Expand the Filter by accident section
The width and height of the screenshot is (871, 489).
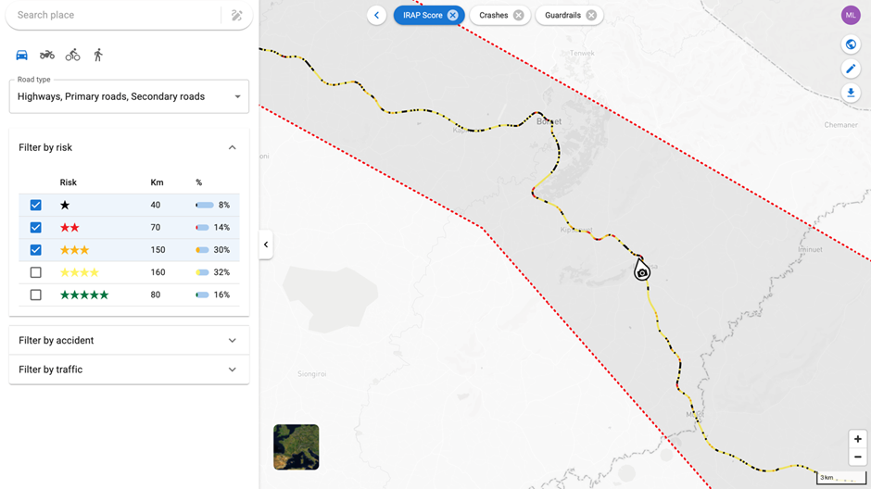[129, 340]
